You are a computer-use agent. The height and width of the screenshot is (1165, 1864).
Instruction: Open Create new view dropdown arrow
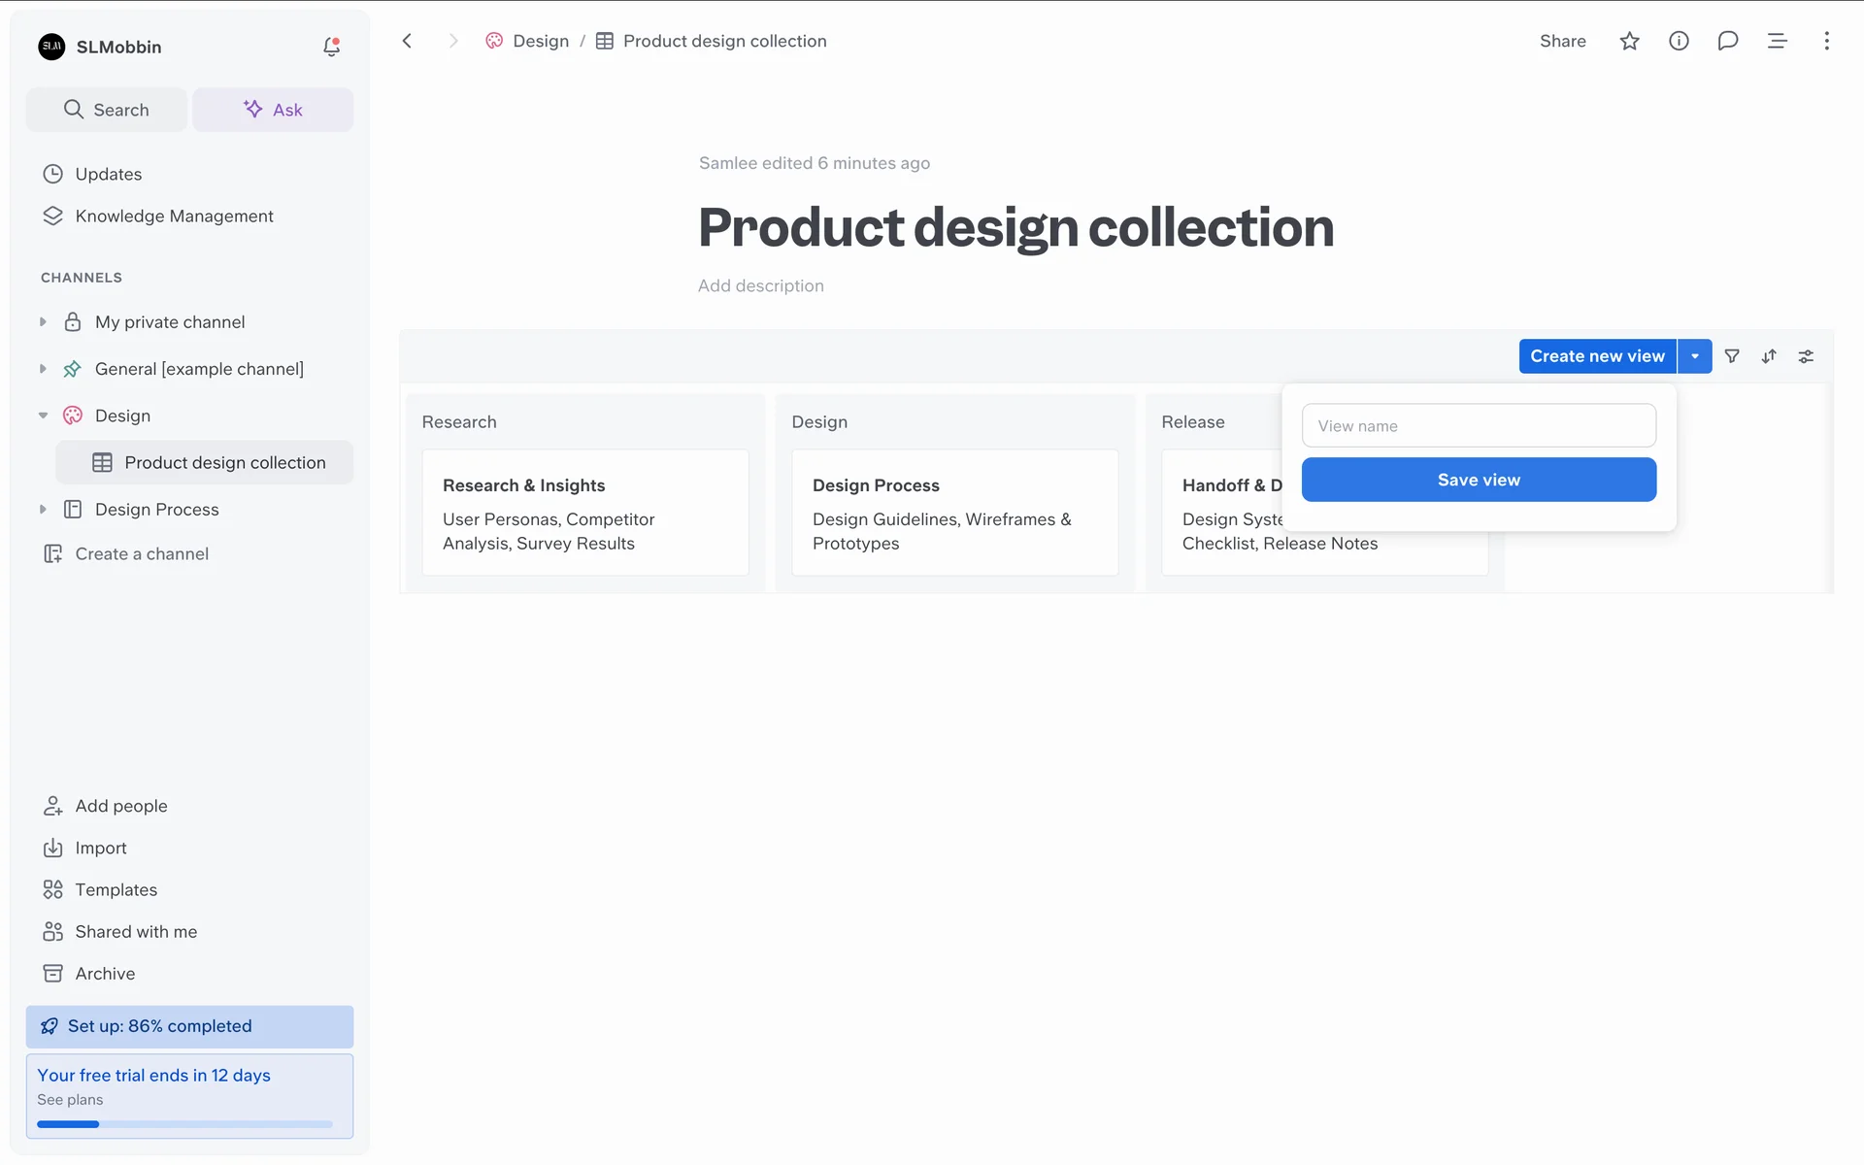pyautogui.click(x=1695, y=356)
